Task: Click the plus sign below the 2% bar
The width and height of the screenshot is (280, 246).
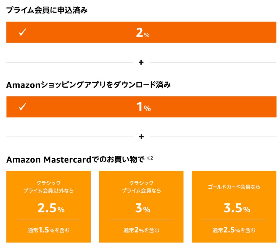Action: pyautogui.click(x=141, y=63)
